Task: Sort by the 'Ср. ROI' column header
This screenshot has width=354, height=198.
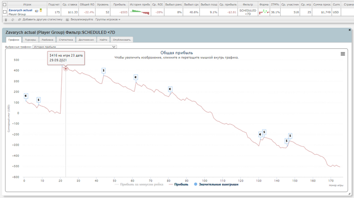Action: [157, 5]
